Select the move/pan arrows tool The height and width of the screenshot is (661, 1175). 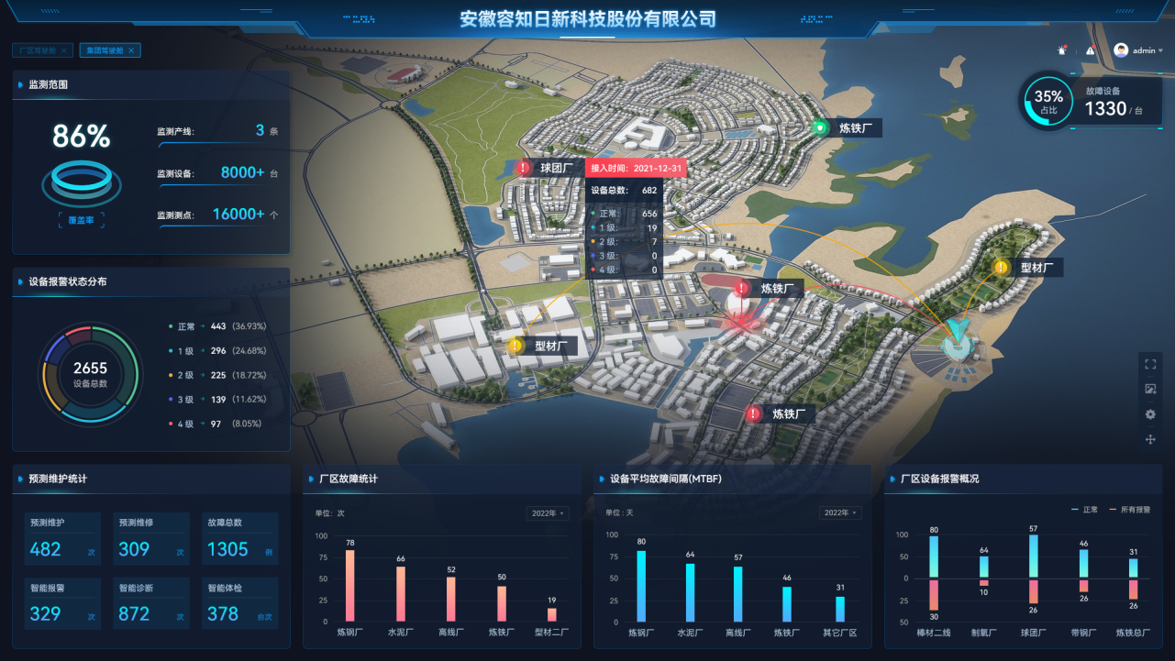[1150, 440]
